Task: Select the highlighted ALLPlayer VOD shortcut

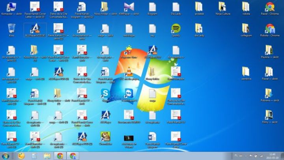Action: (x=35, y=30)
